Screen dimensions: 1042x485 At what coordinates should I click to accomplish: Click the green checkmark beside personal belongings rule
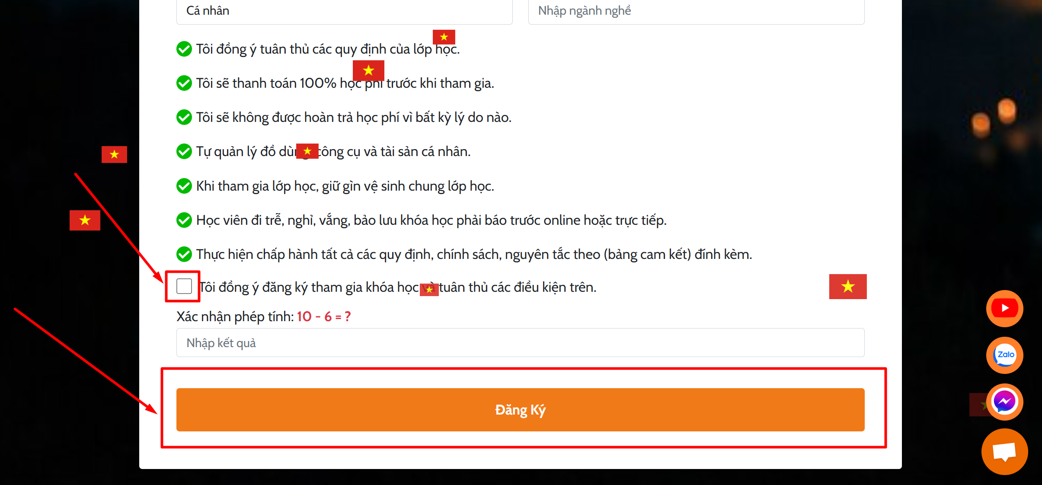tap(184, 151)
